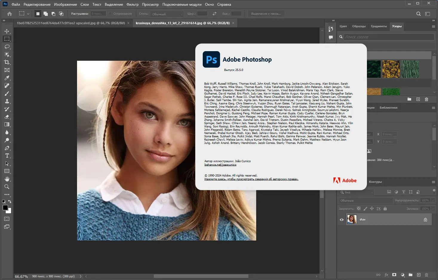Image resolution: width=438 pixels, height=280 pixels.
Task: Select the Pen tool
Action: pos(7,148)
